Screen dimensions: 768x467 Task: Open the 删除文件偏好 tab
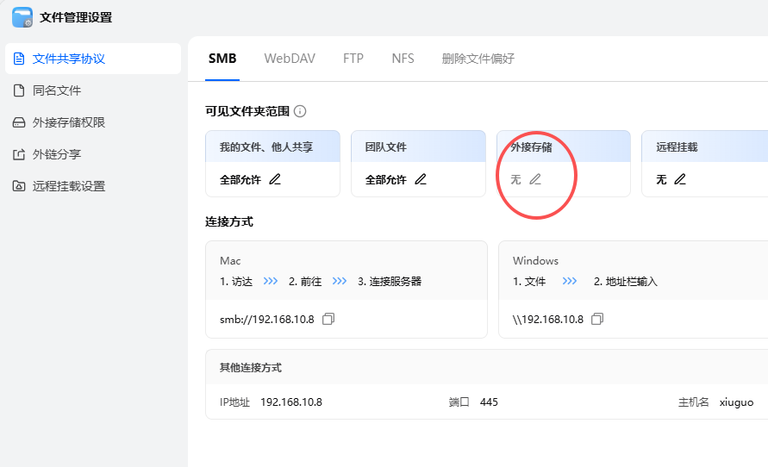(478, 59)
